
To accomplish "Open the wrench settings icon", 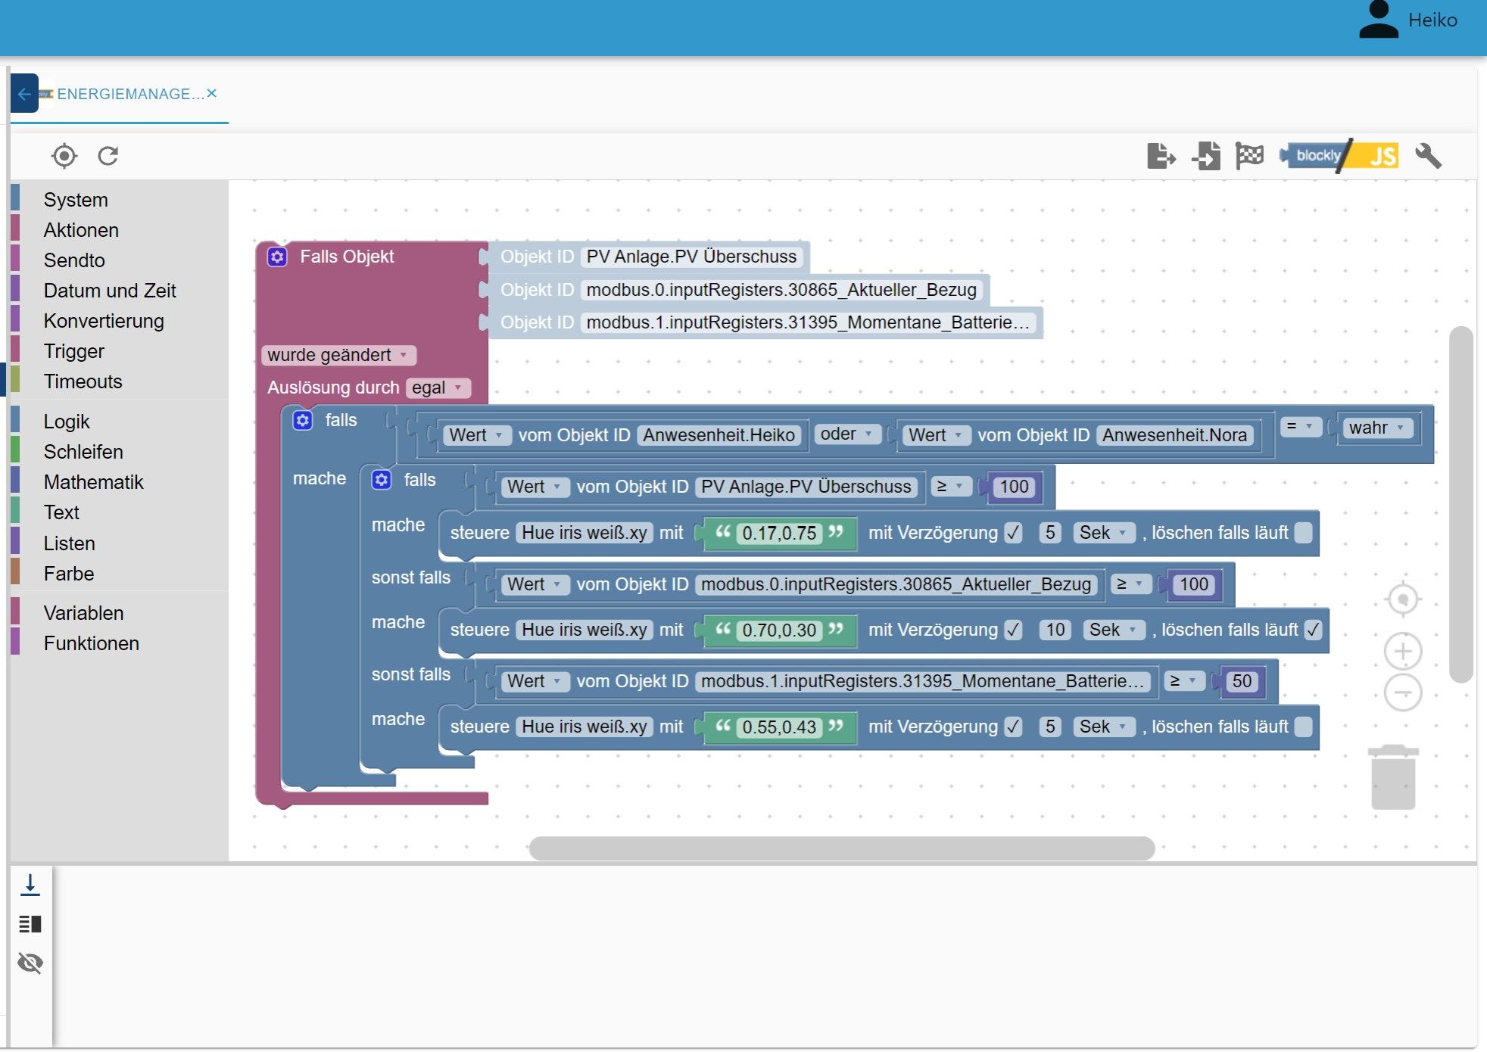I will 1427,156.
